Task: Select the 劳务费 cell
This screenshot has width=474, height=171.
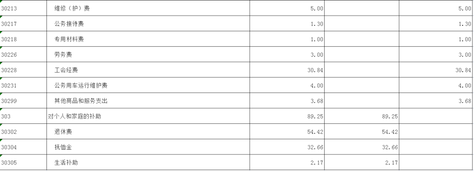Action: (148, 54)
